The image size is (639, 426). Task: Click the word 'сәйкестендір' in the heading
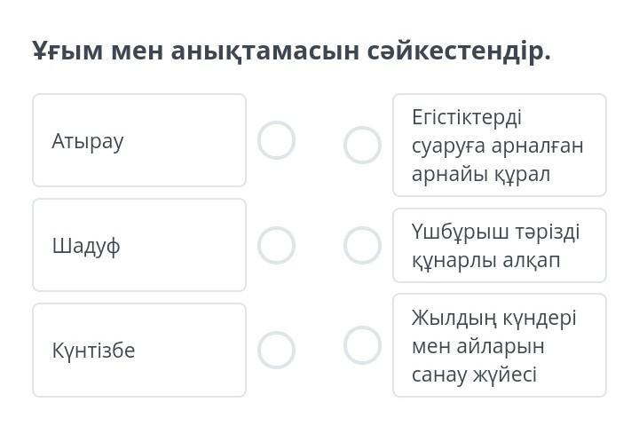(x=457, y=51)
